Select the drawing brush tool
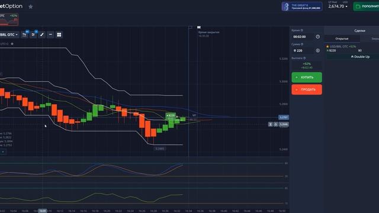Viewport: 379px width, 213px height. pyautogui.click(x=42, y=35)
